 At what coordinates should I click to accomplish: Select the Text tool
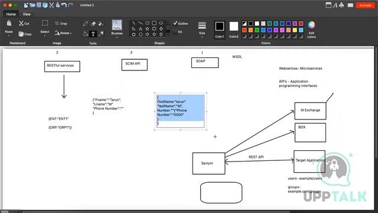click(x=93, y=34)
